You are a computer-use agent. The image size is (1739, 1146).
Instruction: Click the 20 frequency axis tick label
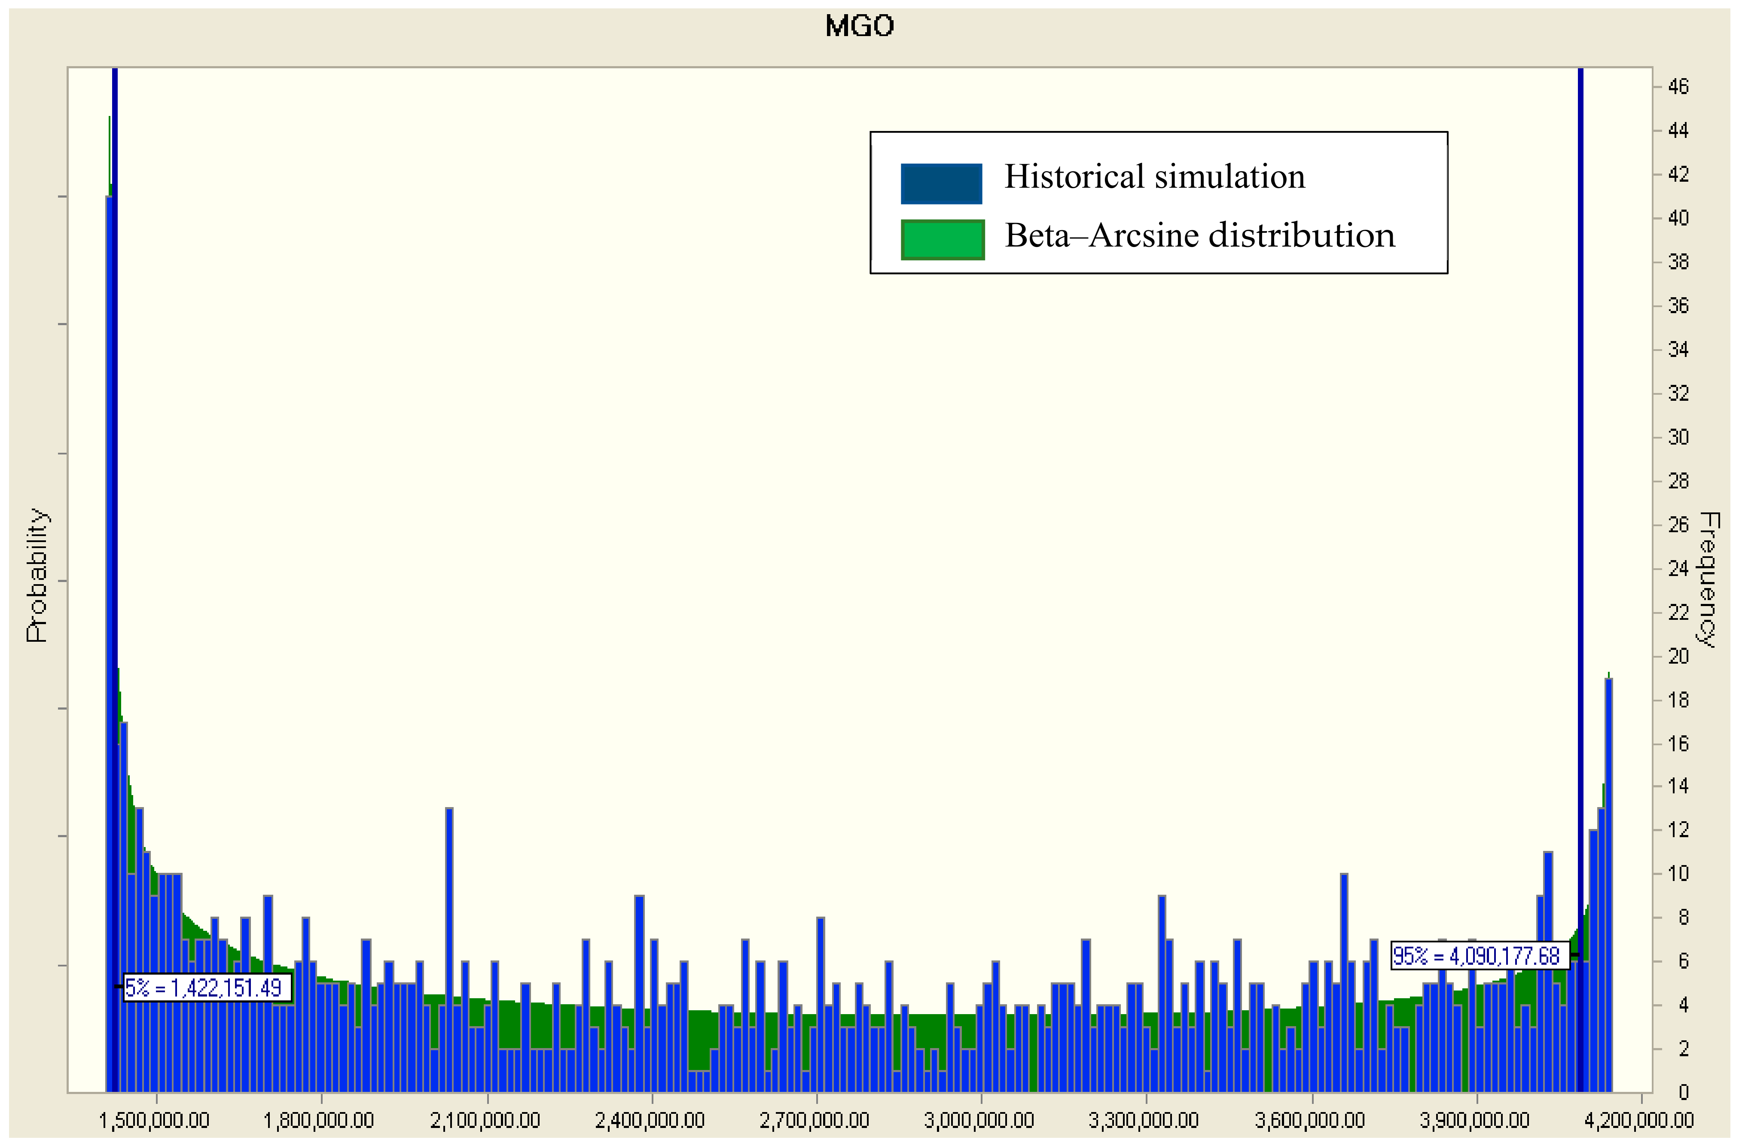tap(1678, 656)
